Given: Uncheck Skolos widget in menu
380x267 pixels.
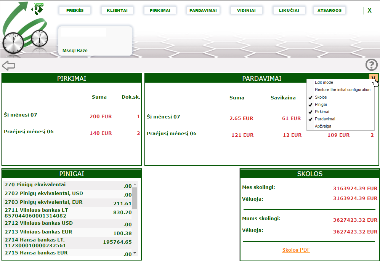Looking at the screenshot, I should point(321,98).
